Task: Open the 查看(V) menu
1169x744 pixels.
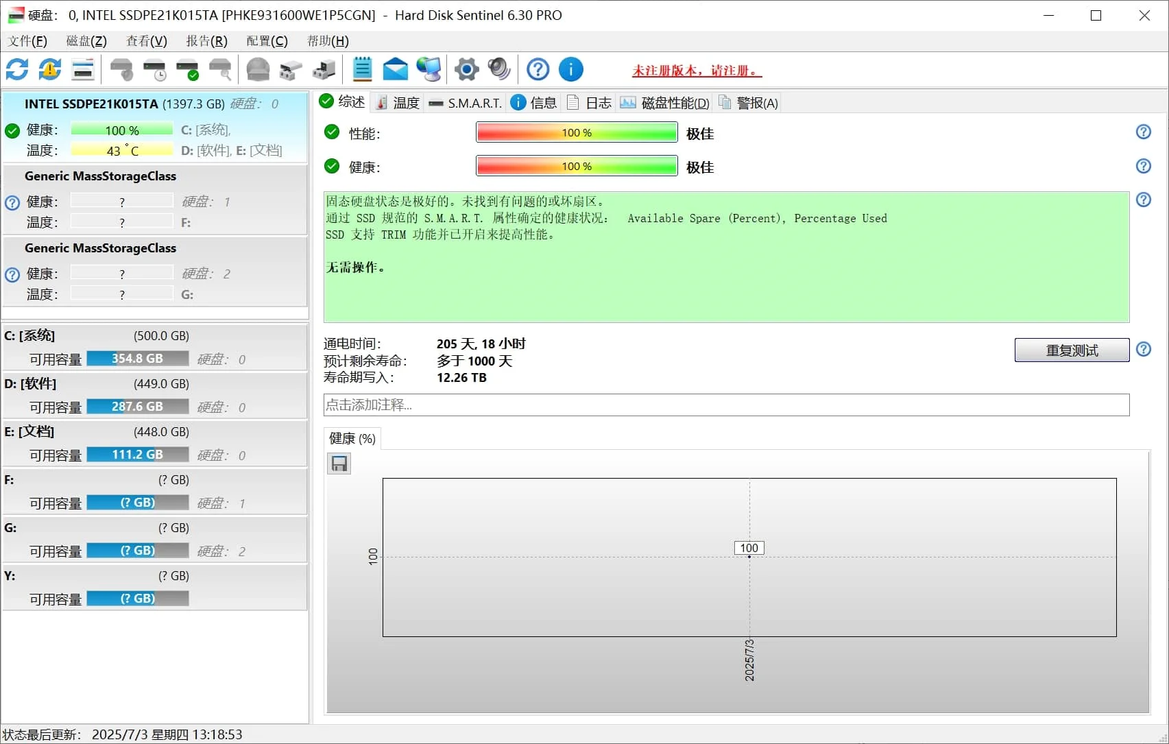Action: click(x=147, y=41)
